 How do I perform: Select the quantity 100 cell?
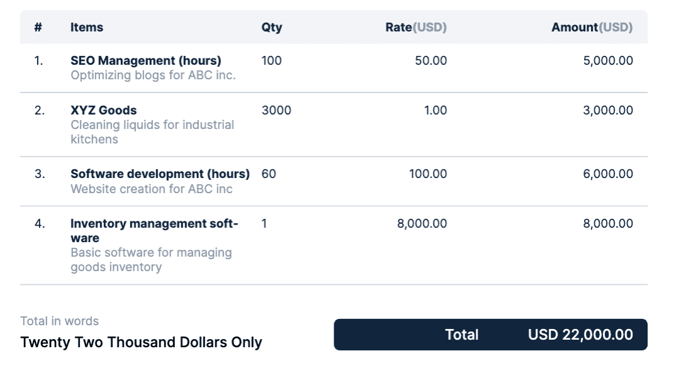(271, 60)
